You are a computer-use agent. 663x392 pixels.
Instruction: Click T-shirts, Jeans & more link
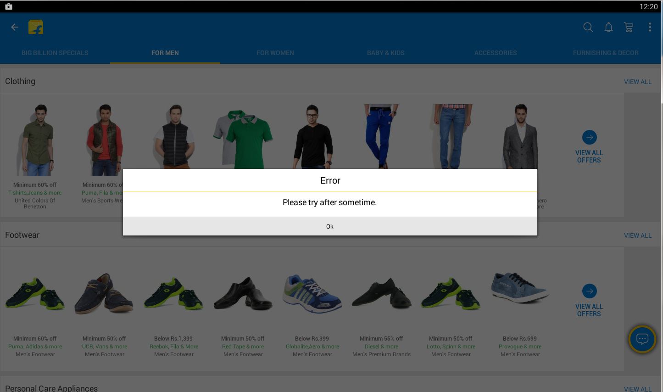[35, 193]
